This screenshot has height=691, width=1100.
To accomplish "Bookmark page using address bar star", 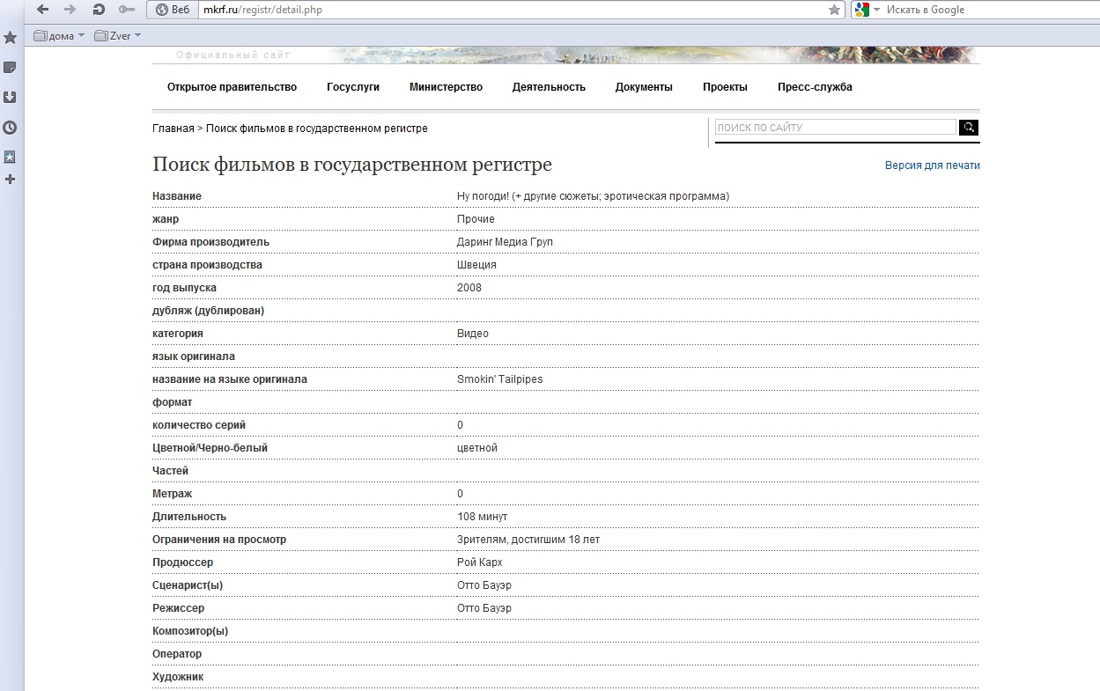I will coord(834,10).
